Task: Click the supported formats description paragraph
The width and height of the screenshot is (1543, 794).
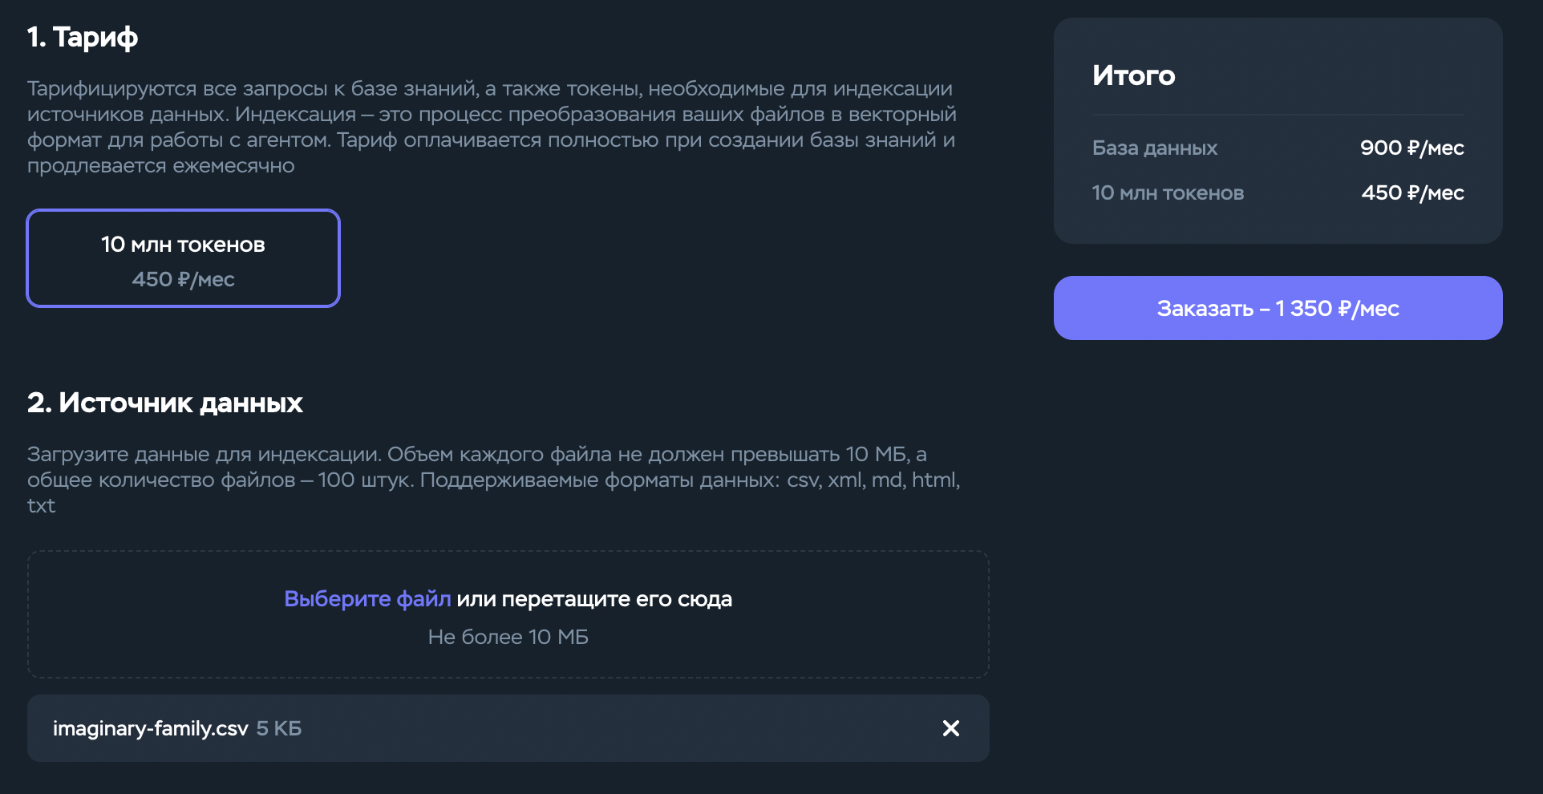Action: [x=494, y=480]
